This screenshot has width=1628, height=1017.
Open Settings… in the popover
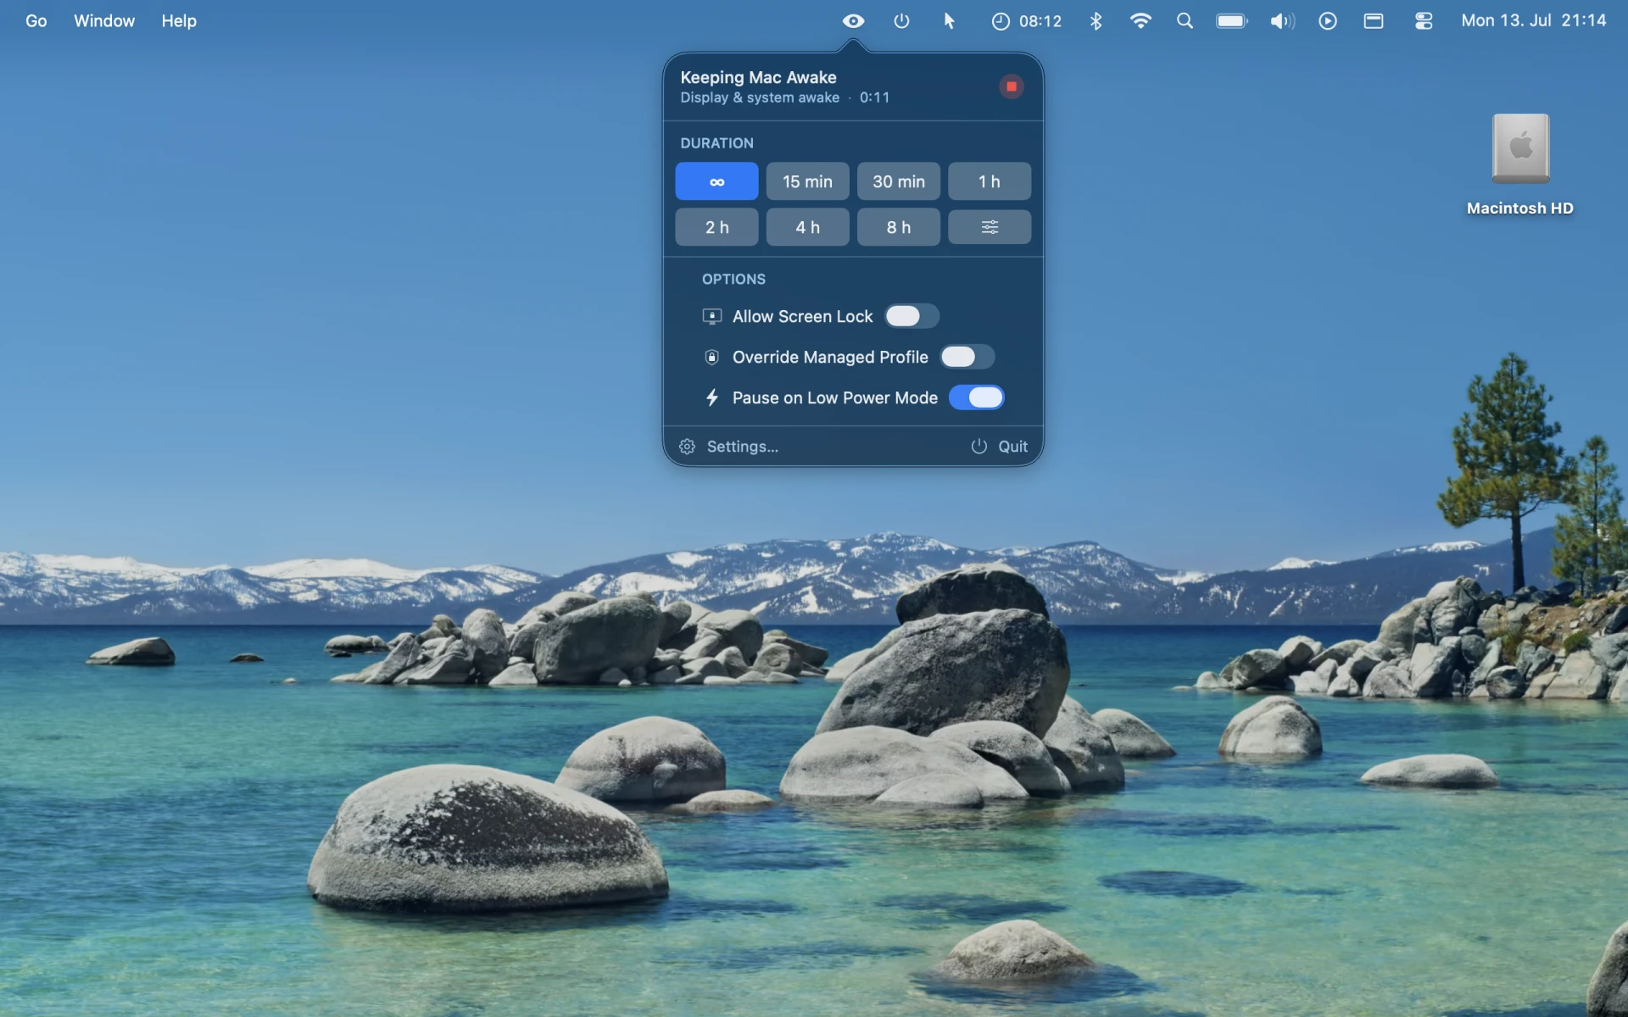(x=729, y=447)
